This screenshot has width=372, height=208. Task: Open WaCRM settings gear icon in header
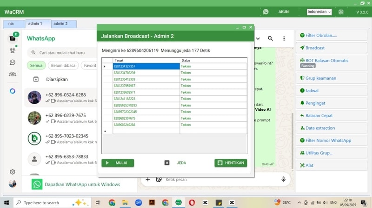[x=341, y=12]
